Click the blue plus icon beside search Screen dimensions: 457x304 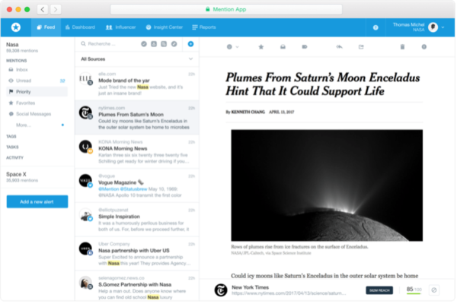click(190, 44)
